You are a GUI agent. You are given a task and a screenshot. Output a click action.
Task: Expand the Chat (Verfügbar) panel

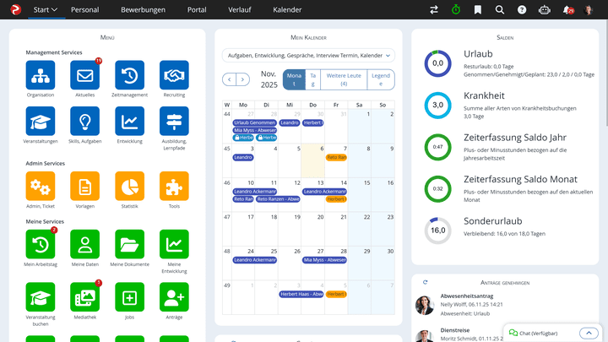pyautogui.click(x=588, y=333)
